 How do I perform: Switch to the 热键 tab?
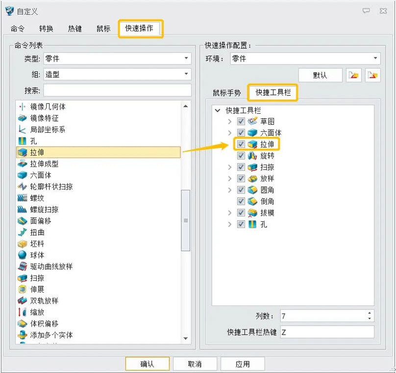74,29
